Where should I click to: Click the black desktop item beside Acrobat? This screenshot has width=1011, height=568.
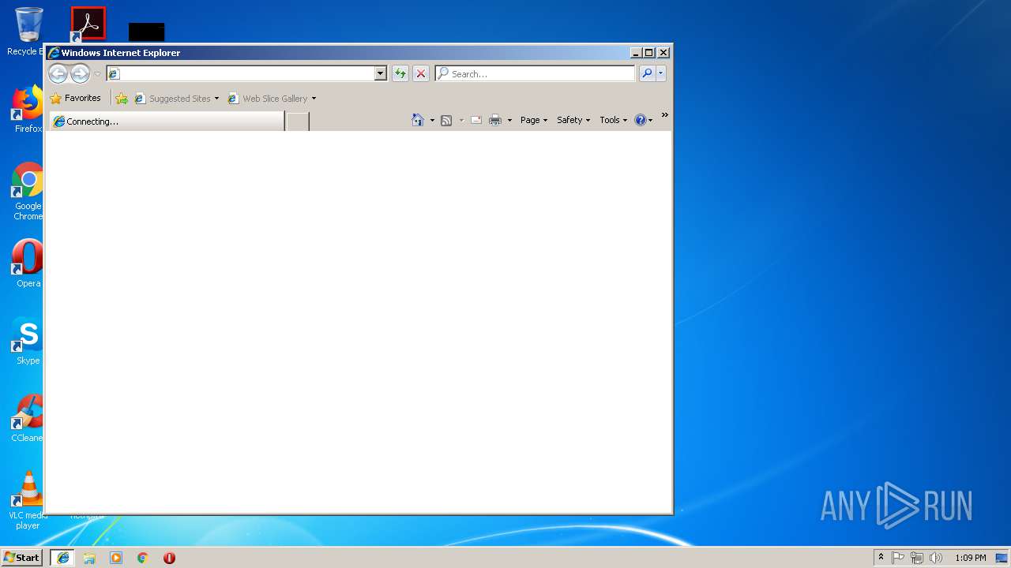(147, 32)
